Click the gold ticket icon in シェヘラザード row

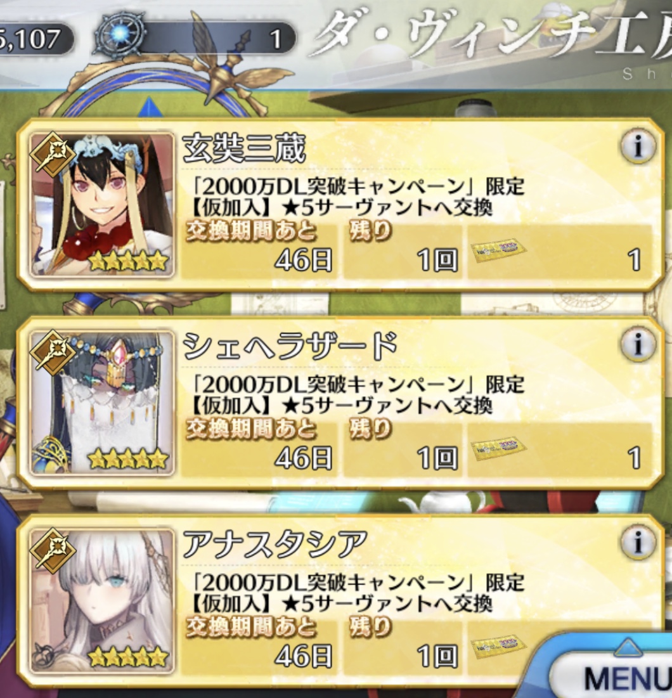coord(498,449)
